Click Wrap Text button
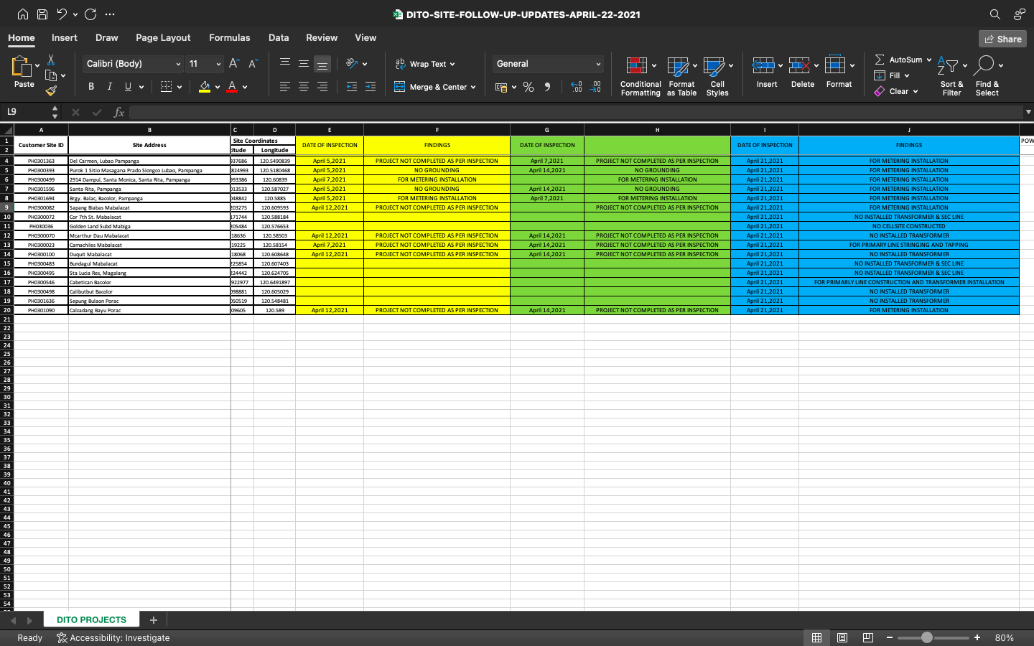Image resolution: width=1034 pixels, height=646 pixels. pos(425,64)
